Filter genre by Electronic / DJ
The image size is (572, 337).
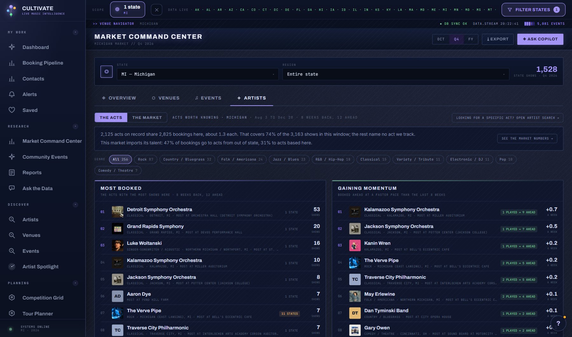470,159
